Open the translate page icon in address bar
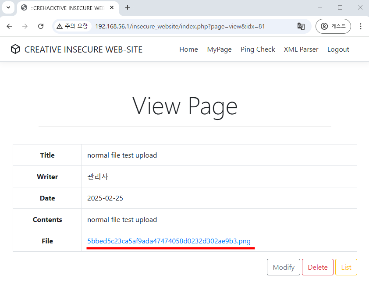This screenshot has width=369, height=285. [x=301, y=26]
